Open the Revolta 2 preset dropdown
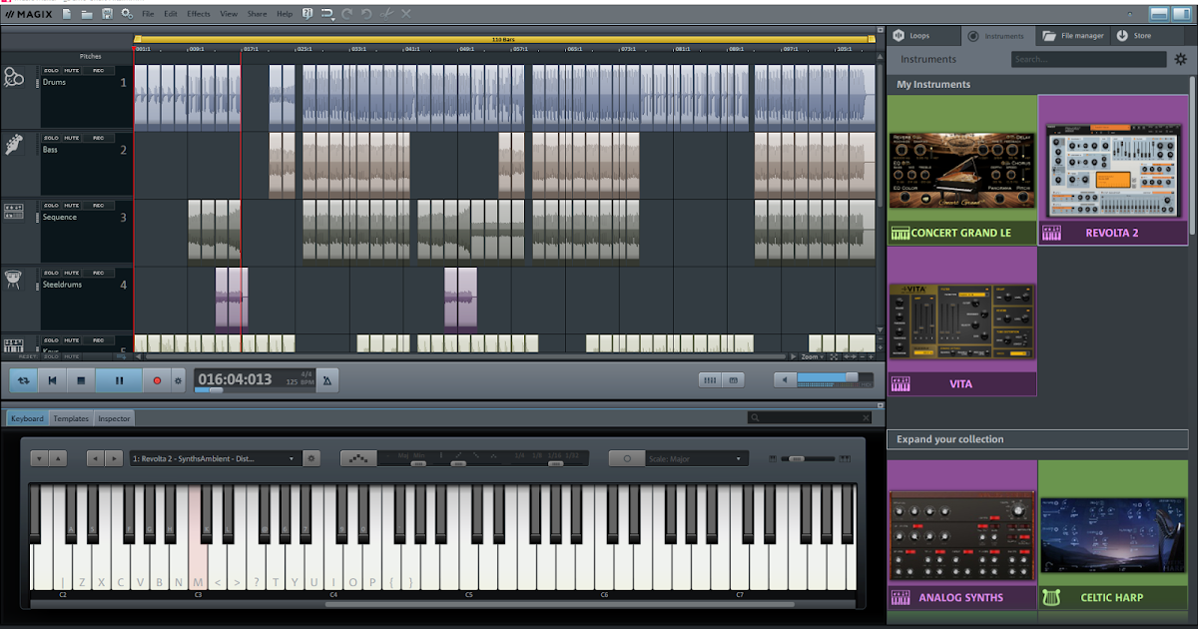 pos(215,458)
